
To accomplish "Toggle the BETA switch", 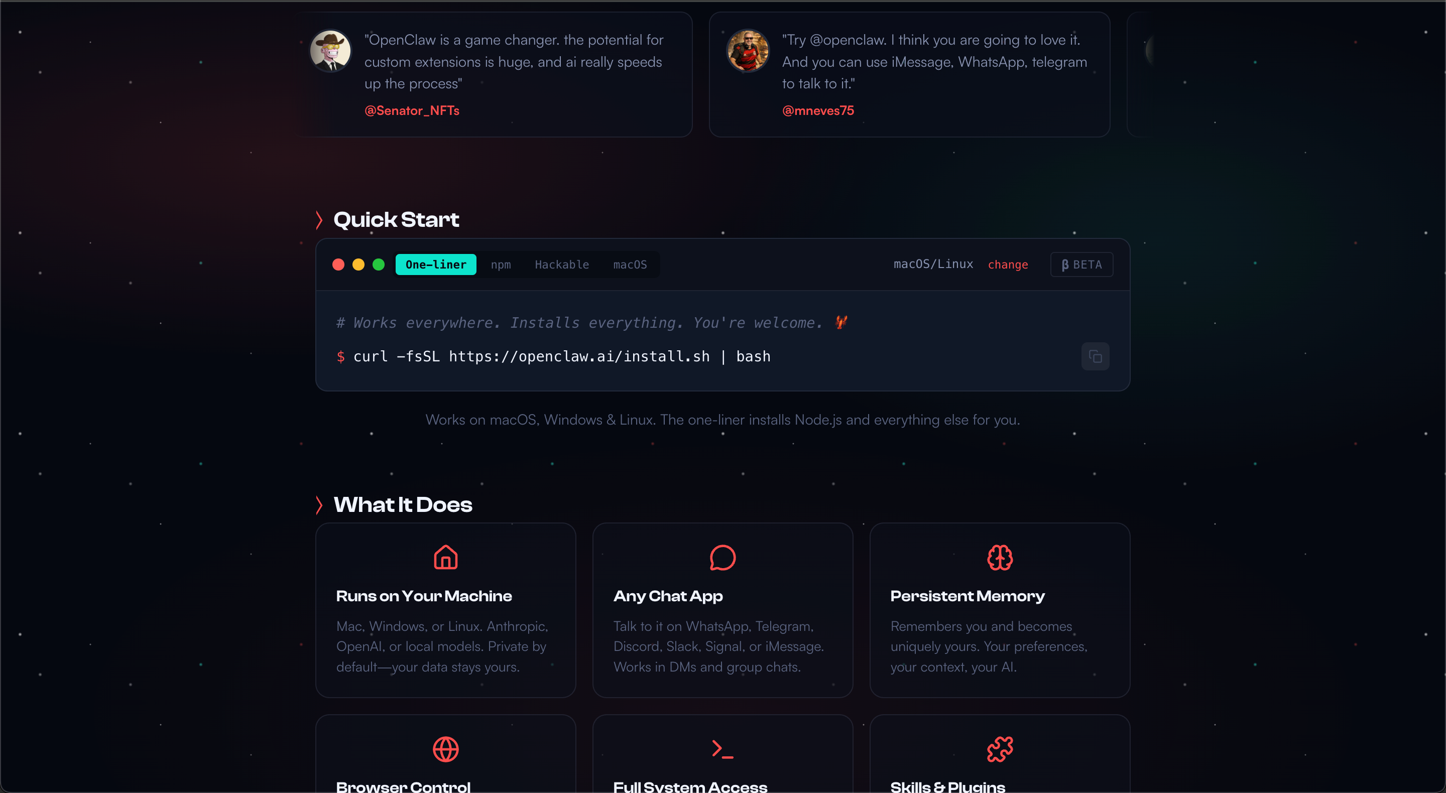I will point(1081,265).
